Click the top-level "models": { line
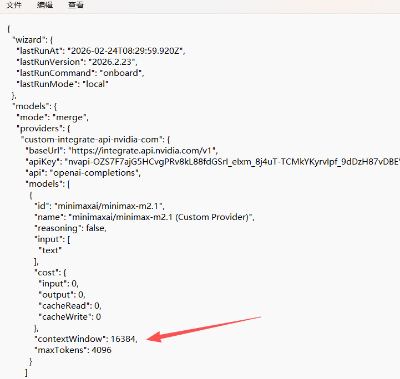This screenshot has width=400, height=379. pyautogui.click(x=34, y=106)
